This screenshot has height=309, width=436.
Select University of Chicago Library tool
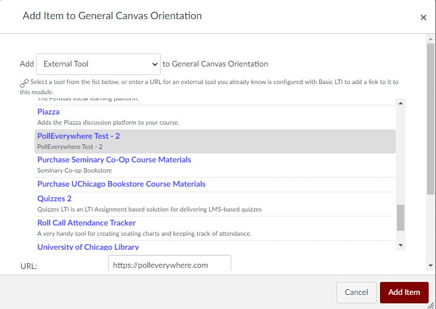[88, 247]
